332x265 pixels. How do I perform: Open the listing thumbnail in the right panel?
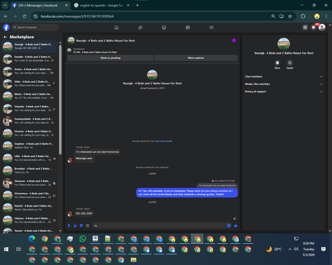coord(284,44)
